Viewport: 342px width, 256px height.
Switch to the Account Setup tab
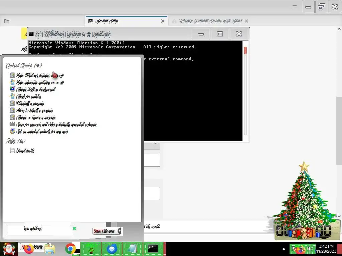(x=126, y=21)
